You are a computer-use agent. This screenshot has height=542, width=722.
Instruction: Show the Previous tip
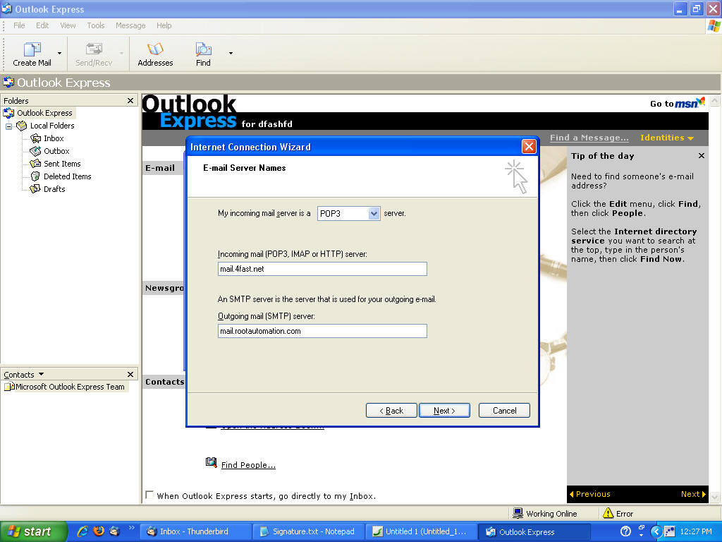pos(590,494)
